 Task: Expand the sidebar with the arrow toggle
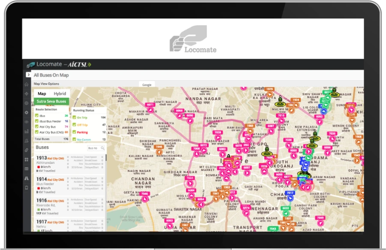(29, 75)
